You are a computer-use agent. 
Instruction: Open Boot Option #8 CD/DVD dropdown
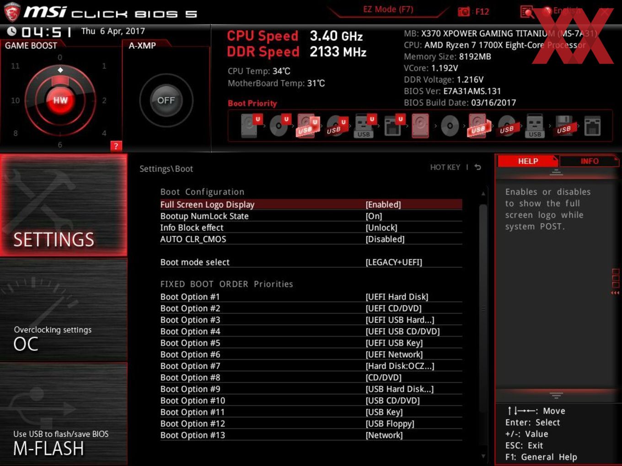click(x=384, y=377)
